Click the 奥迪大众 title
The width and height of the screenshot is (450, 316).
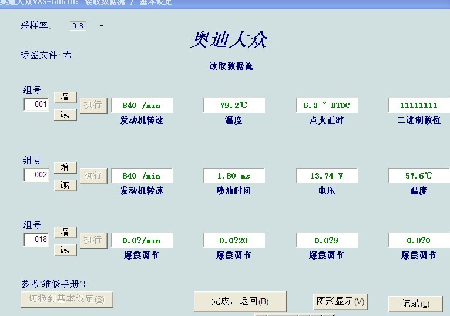(x=229, y=39)
